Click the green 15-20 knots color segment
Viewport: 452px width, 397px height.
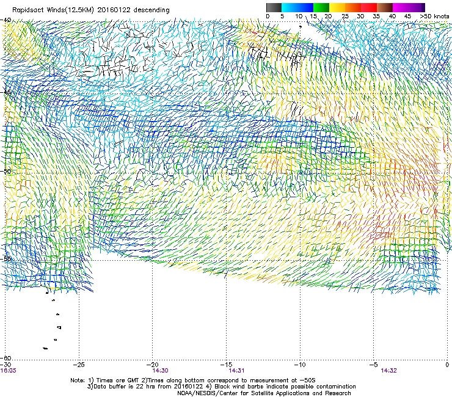(321, 7)
